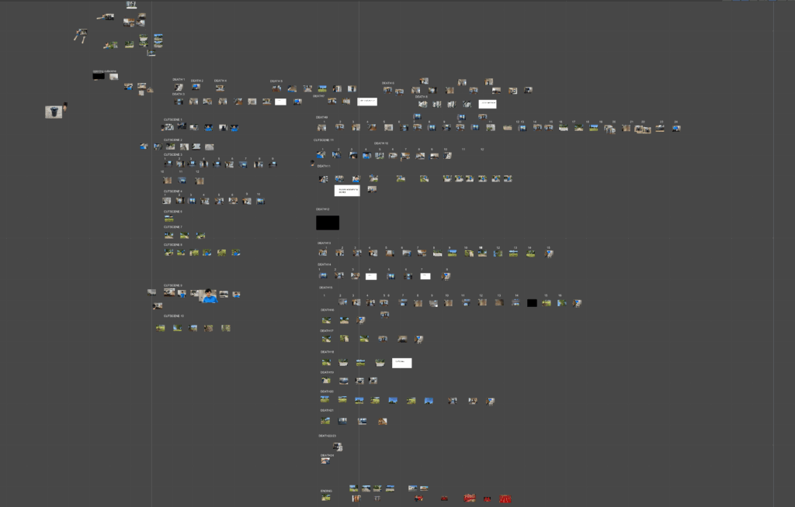Select the CUTSCENE 10 text label
This screenshot has width=795, height=507.
coord(174,316)
